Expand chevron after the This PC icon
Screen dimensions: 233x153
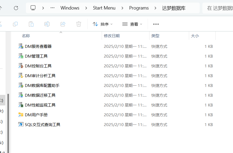click(43, 8)
